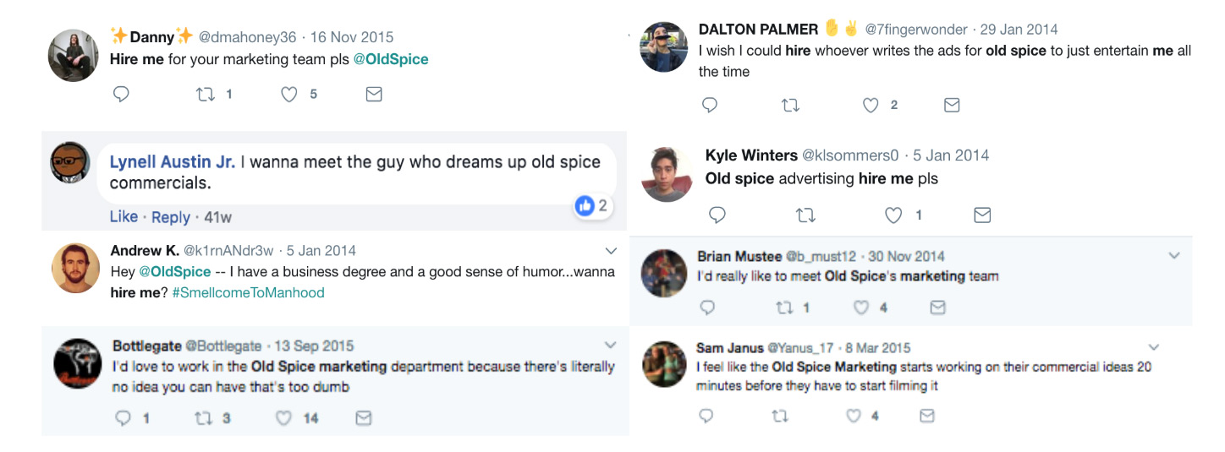Reply to Sam Janus's tweet

[706, 416]
